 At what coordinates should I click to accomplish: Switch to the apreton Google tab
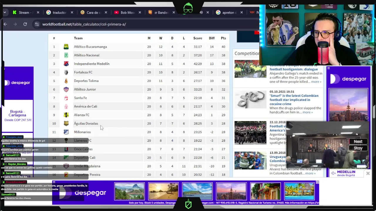pos(226,13)
